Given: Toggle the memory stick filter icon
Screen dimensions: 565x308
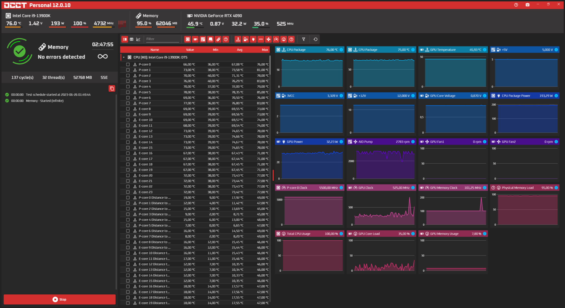Looking at the screenshot, I should point(218,39).
